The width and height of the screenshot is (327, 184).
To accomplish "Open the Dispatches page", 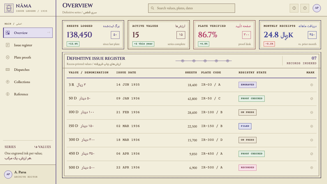I will click(28, 70).
